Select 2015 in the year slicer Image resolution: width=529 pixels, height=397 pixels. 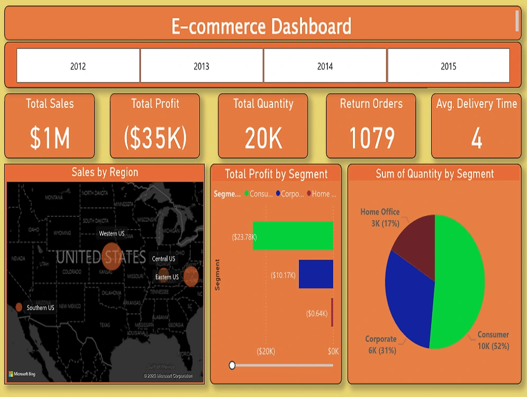(x=449, y=66)
